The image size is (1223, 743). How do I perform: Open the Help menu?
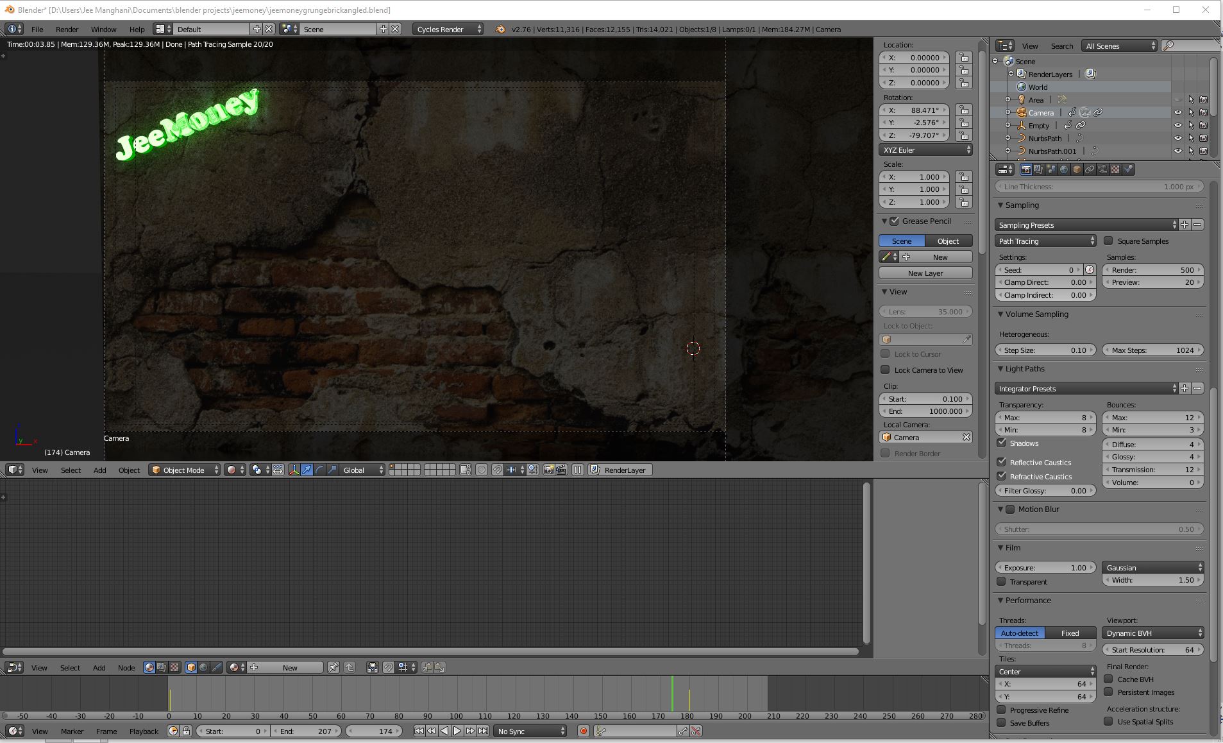click(x=137, y=30)
